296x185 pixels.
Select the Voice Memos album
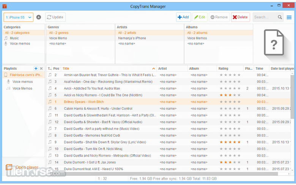219,38
